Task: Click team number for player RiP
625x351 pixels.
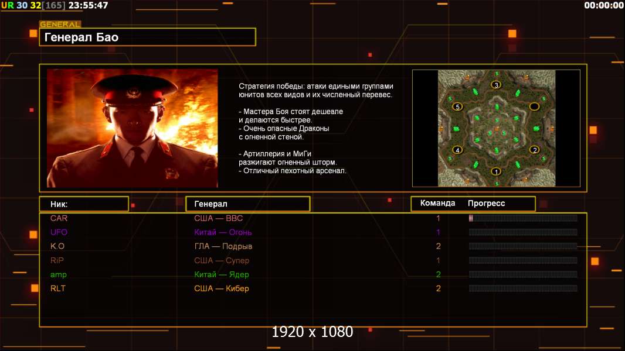Action: pos(438,260)
